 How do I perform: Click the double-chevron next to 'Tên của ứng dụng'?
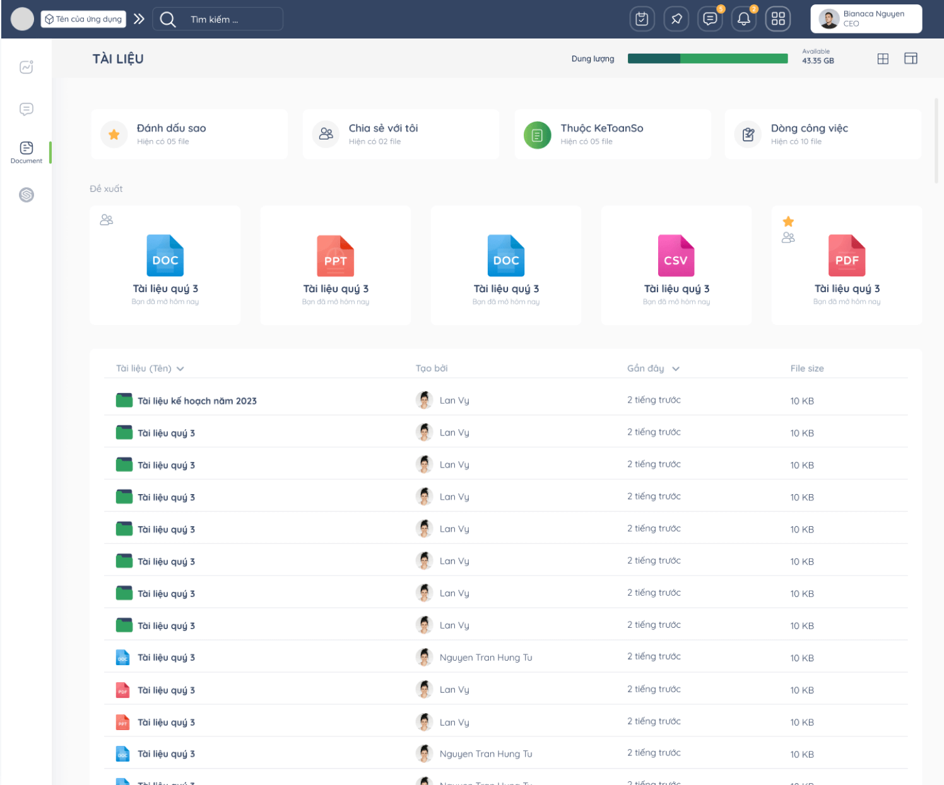(x=139, y=18)
